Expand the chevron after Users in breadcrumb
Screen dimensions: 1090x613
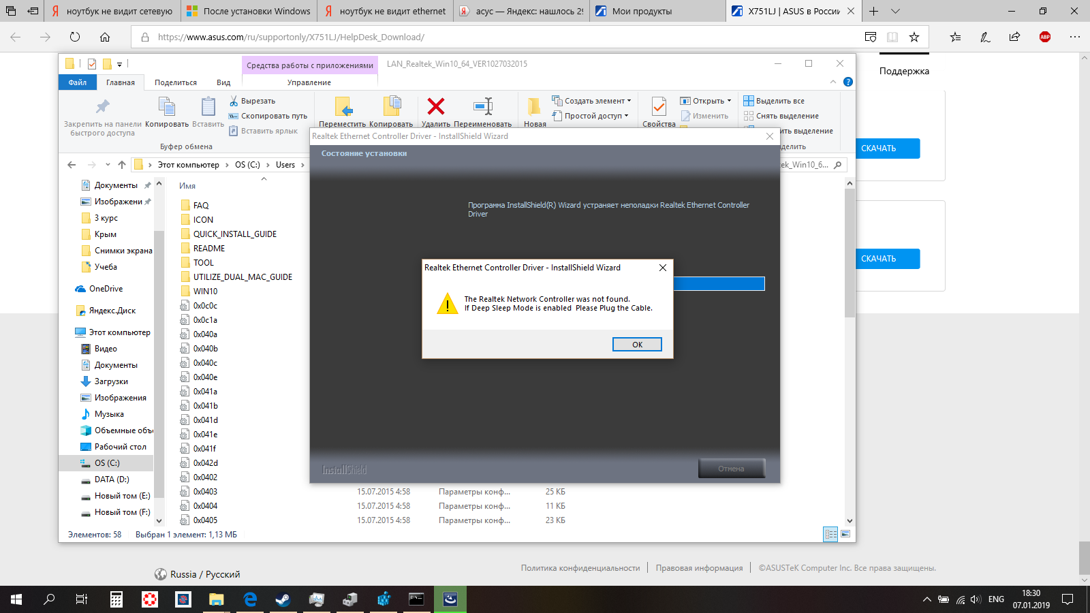[x=302, y=165]
